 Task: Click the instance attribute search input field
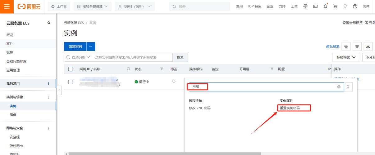pos(132,57)
